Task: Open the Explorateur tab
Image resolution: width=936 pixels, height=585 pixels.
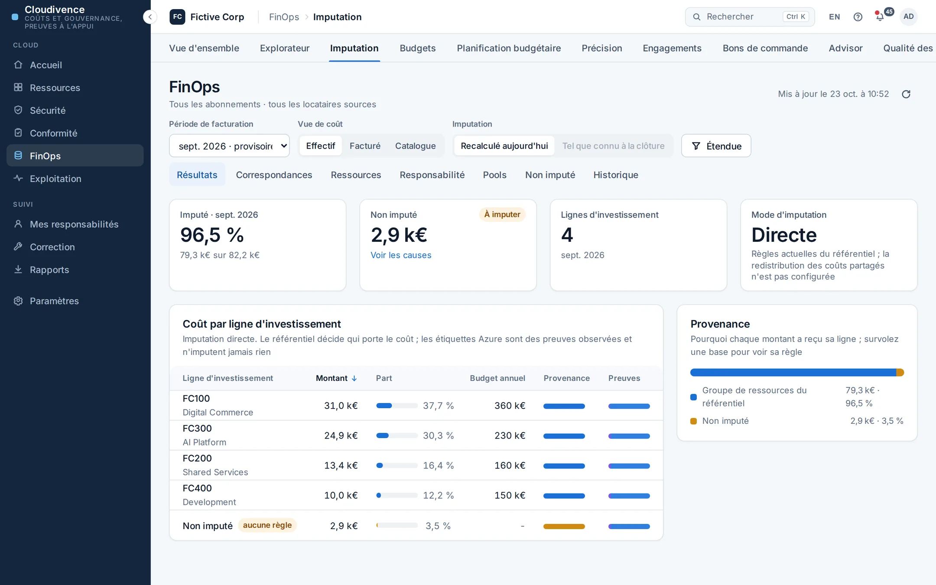Action: click(x=285, y=48)
